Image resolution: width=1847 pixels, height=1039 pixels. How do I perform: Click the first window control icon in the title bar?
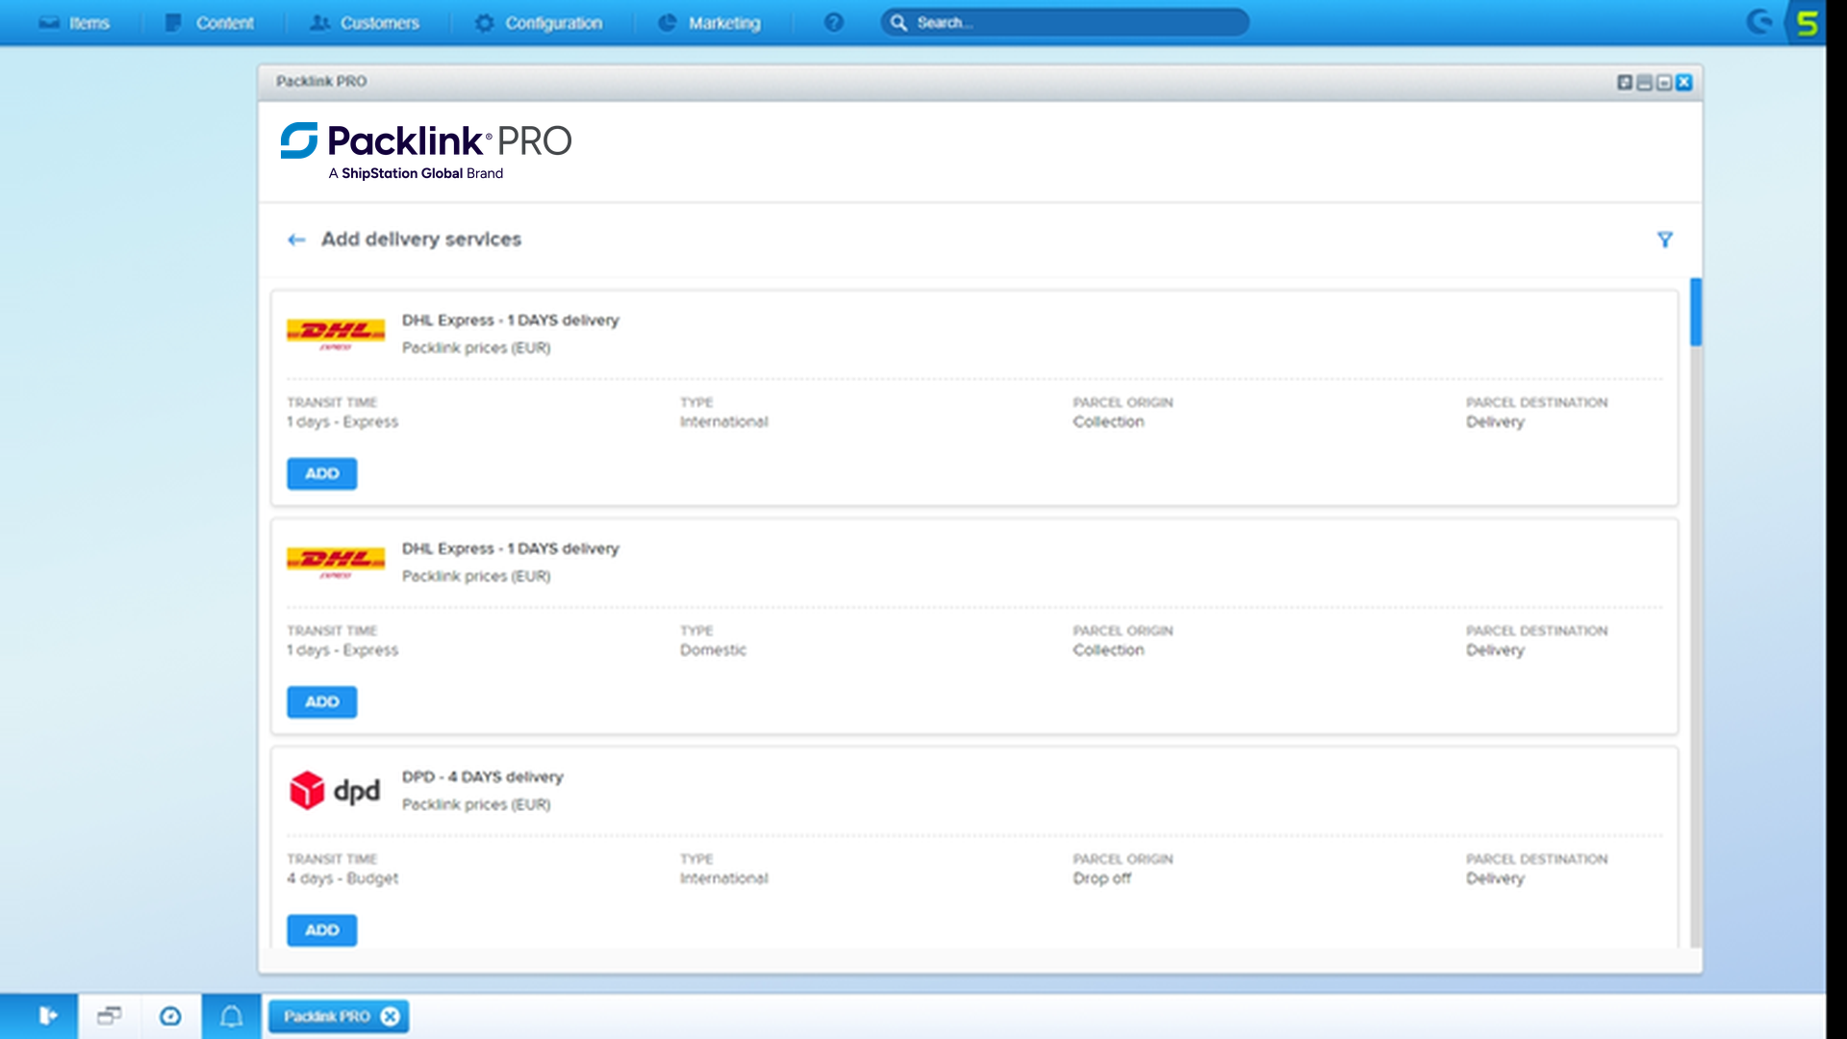1625,83
